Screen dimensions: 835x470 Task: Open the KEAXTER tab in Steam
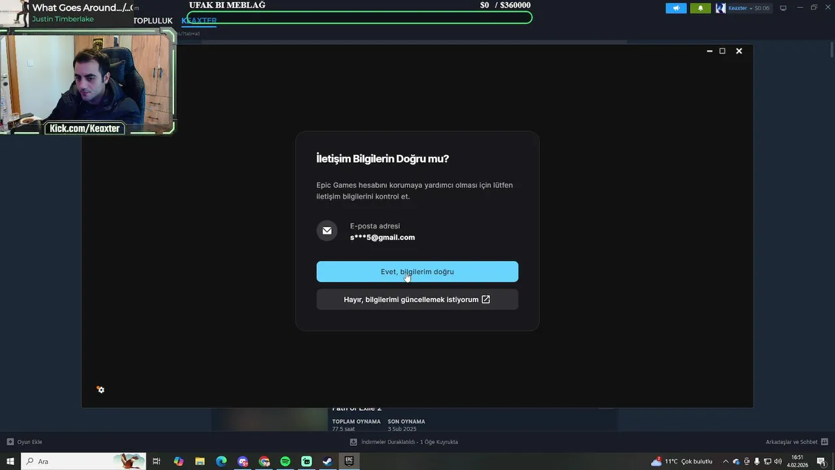[199, 21]
